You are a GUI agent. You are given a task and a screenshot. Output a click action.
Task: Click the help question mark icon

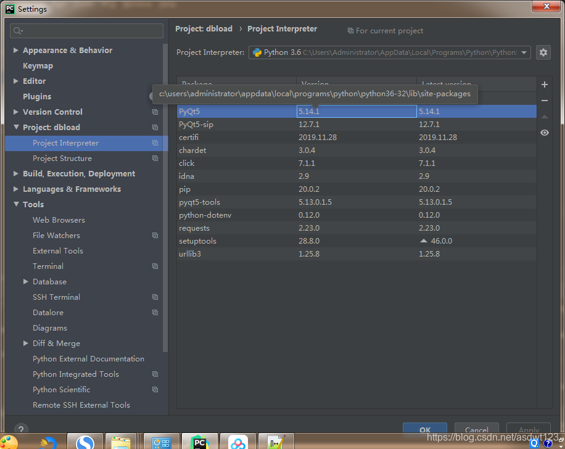[21, 429]
